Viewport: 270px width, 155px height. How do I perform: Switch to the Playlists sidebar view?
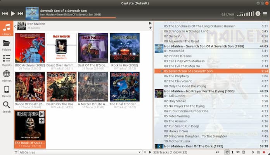pos(7,60)
